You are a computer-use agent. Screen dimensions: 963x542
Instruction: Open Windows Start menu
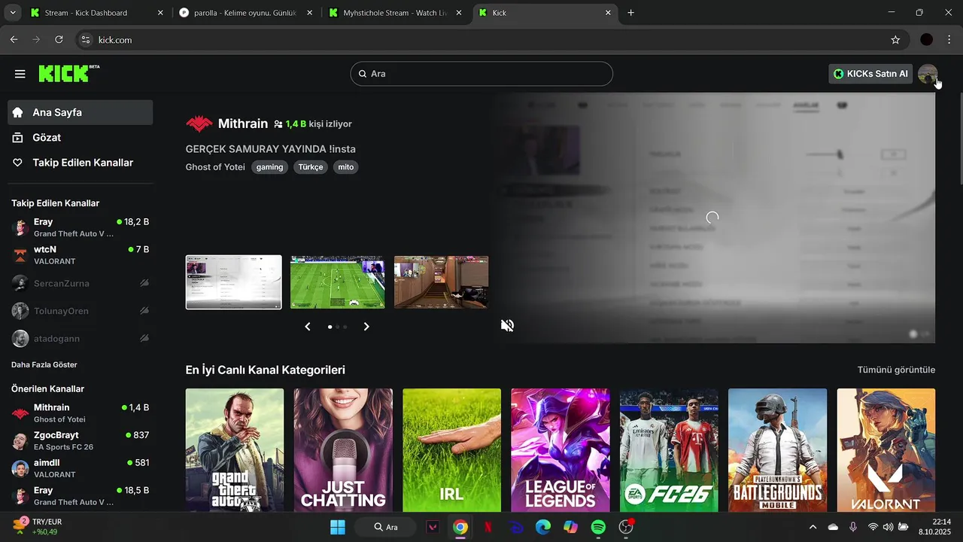coord(338,527)
